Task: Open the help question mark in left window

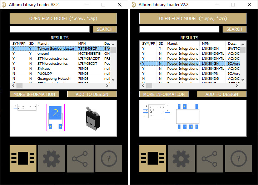Action: (x=109, y=159)
